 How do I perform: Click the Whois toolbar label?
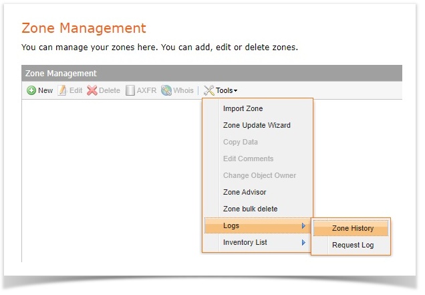point(184,90)
